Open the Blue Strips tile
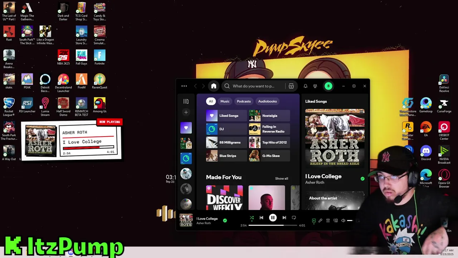Image resolution: width=458 pixels, height=258 pixels. 226,156
